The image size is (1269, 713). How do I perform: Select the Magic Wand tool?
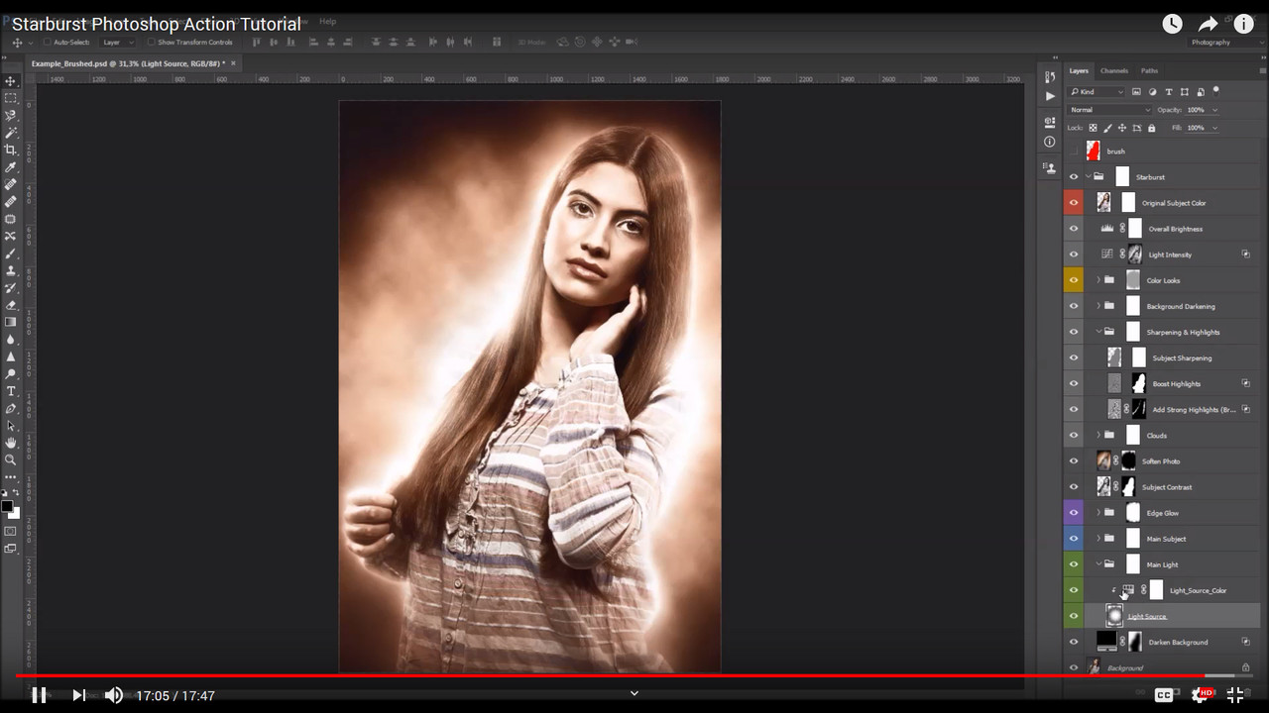click(x=11, y=133)
